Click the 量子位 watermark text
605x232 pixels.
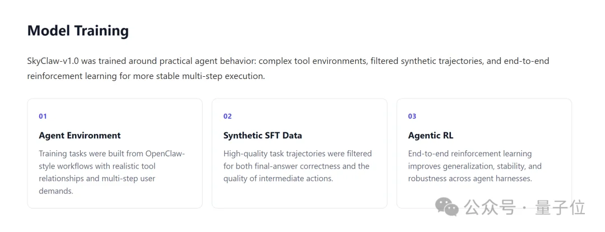pyautogui.click(x=560, y=208)
